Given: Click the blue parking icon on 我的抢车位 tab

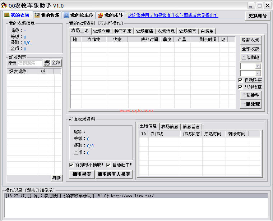Looking at the screenshot, I should tap(66, 15).
